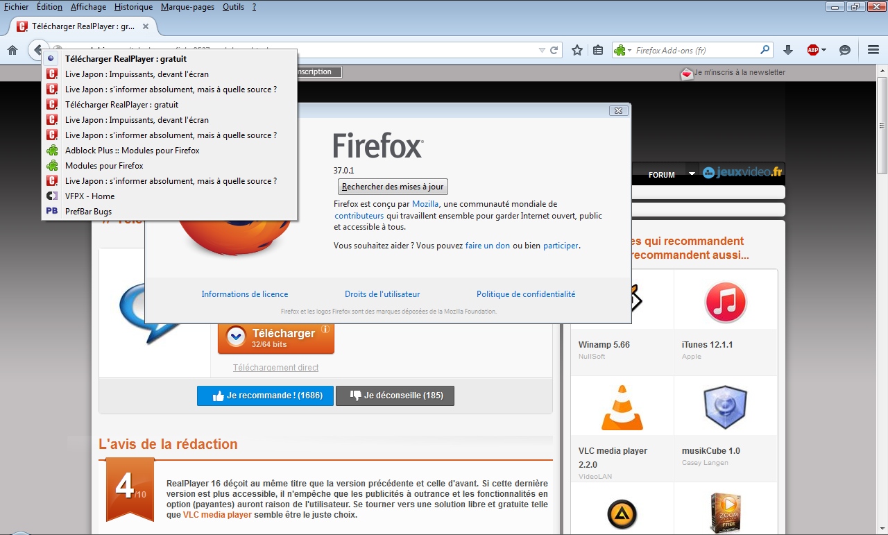
Task: Open the faire un don link
Action: [488, 245]
